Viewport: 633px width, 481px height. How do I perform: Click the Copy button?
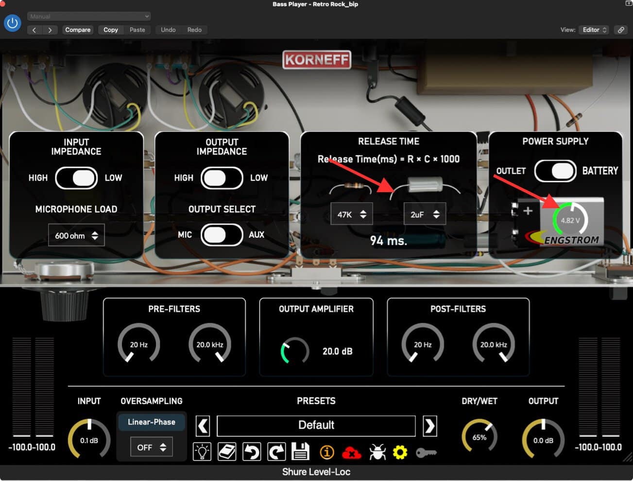[x=111, y=30]
